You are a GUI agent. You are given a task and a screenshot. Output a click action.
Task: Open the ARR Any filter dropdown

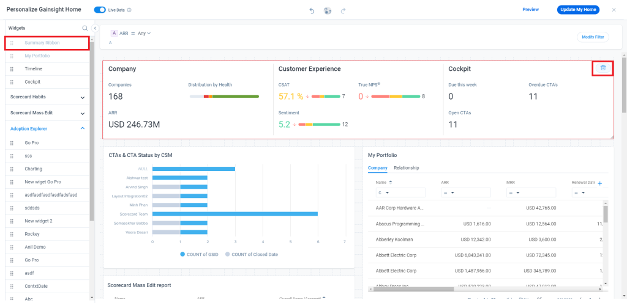coord(145,34)
